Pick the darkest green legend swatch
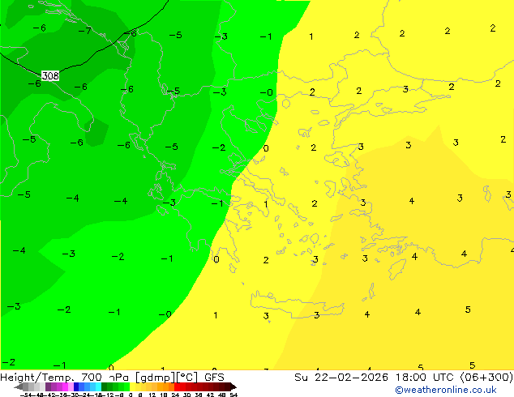 105,386
